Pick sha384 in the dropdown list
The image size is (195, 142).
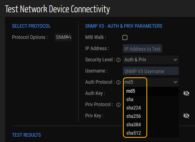pos(134,125)
